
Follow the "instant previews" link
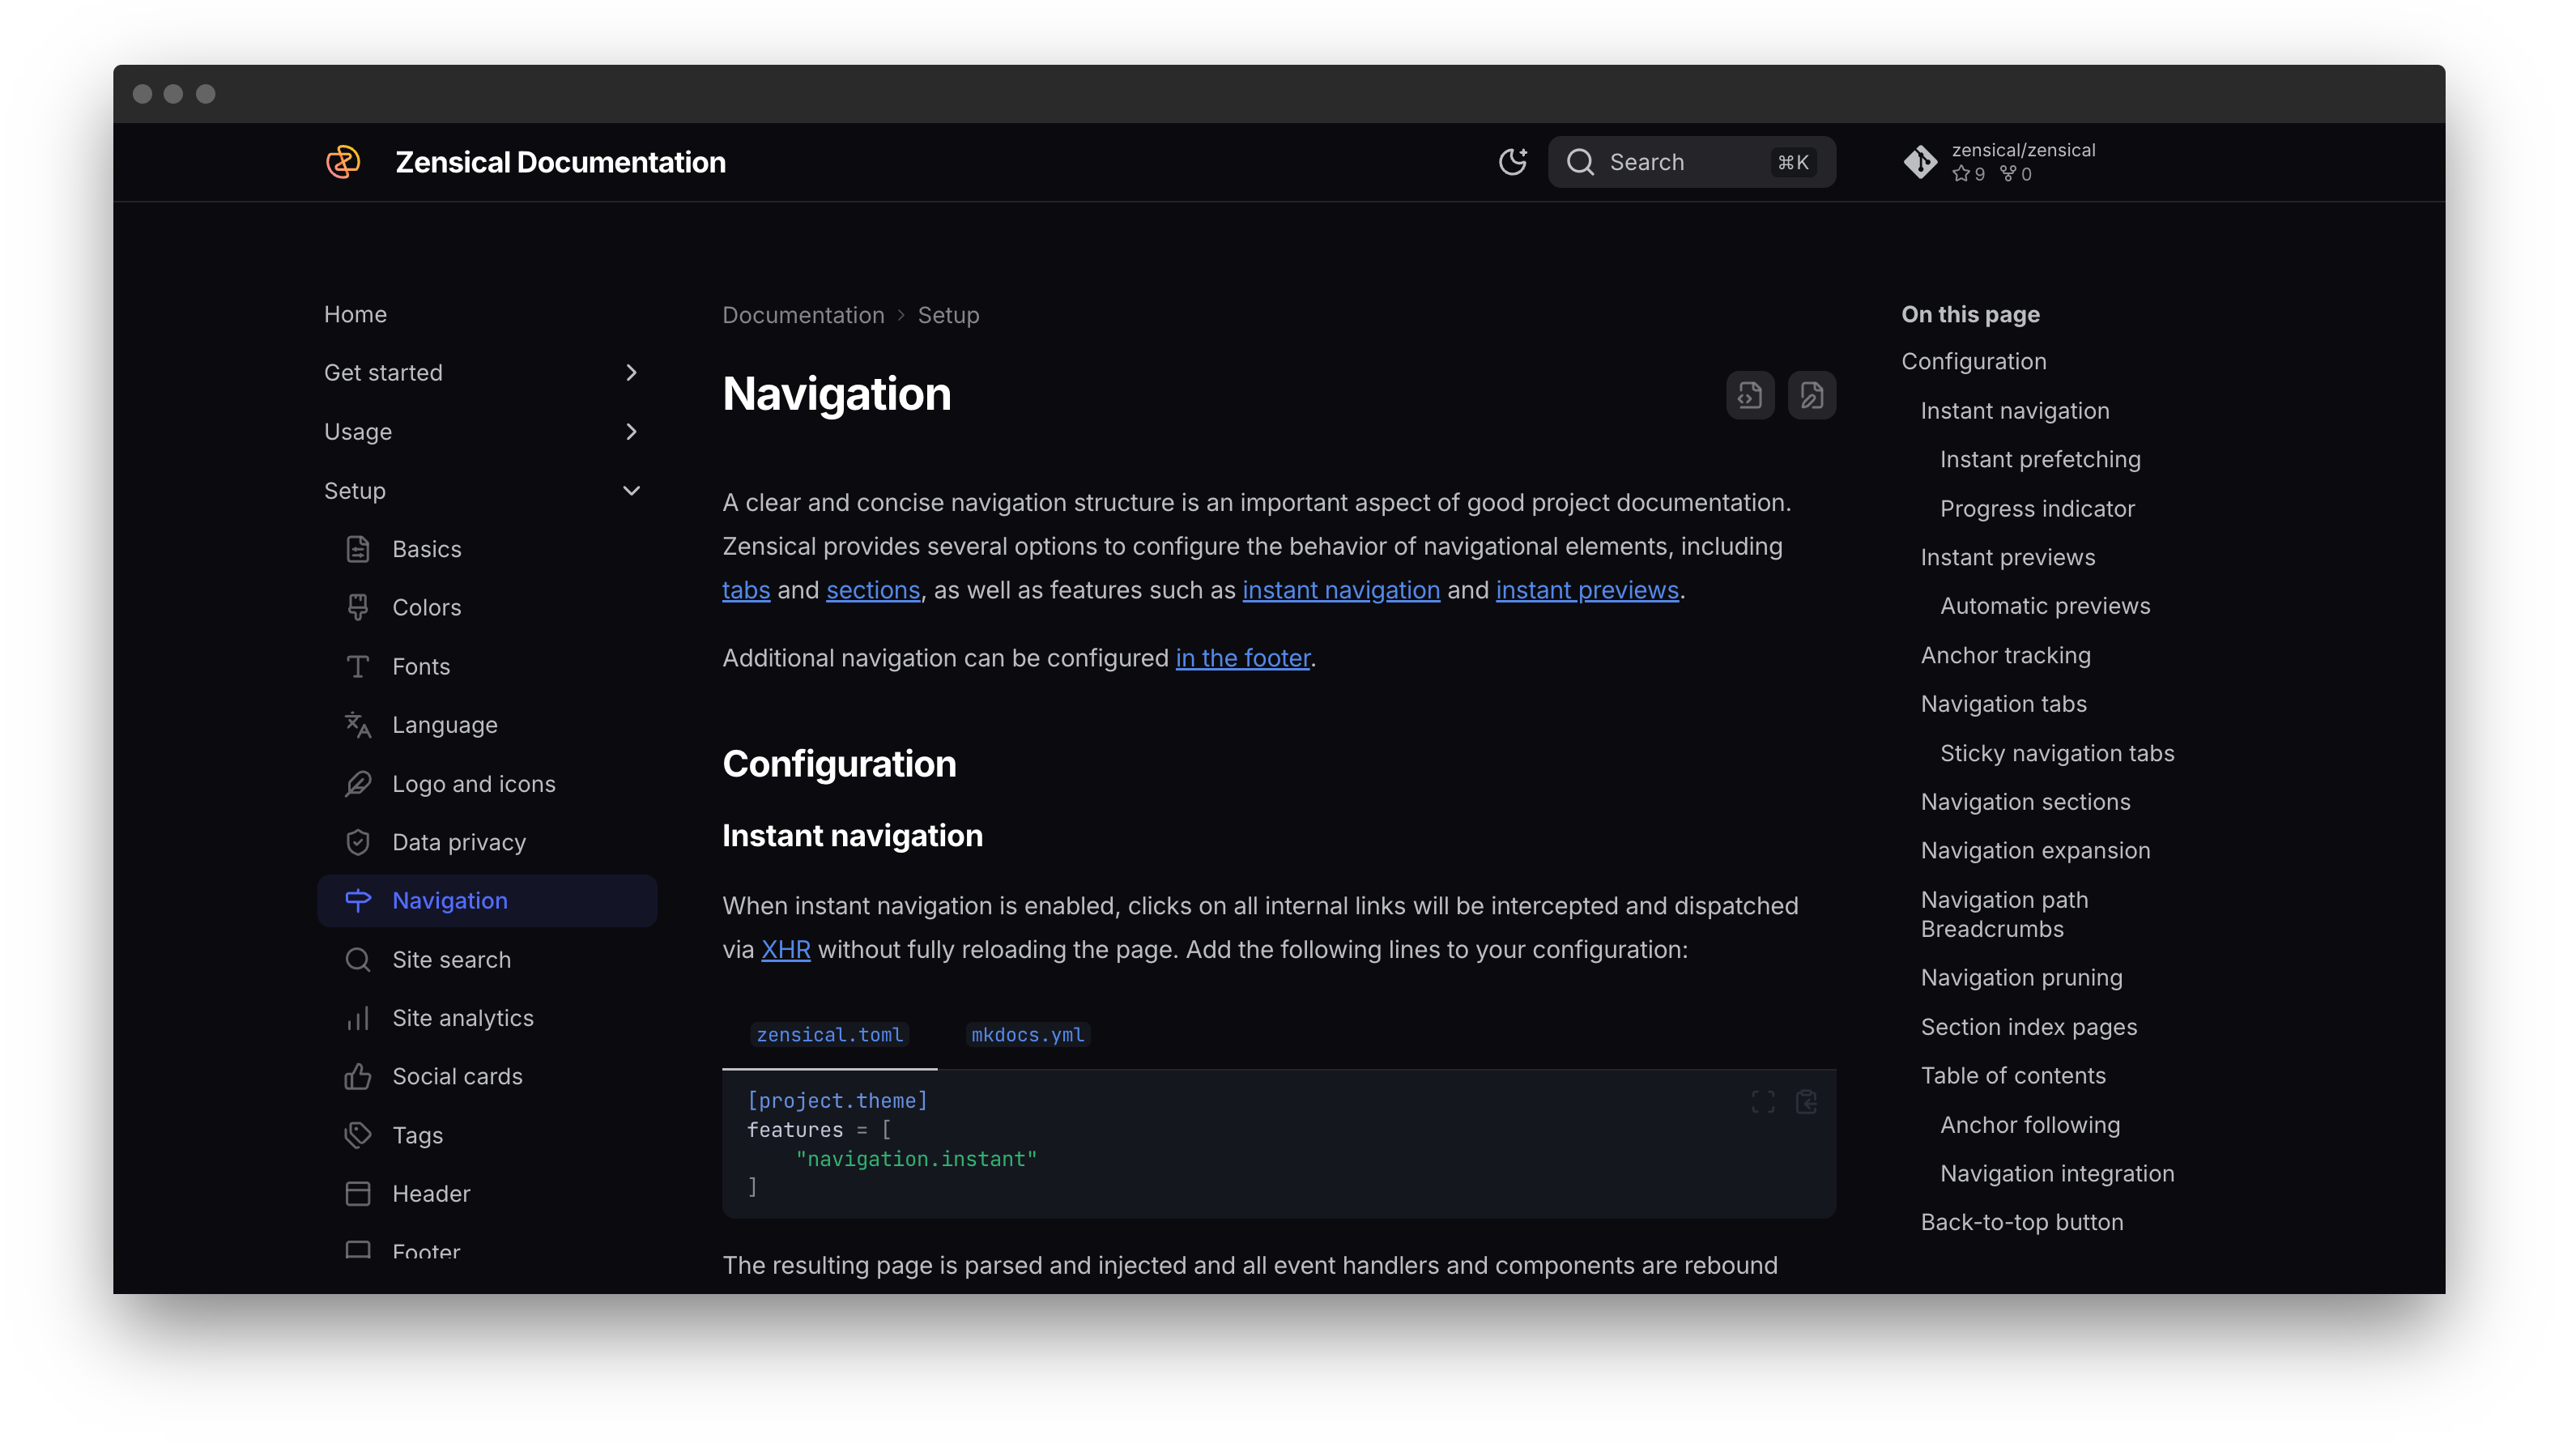(x=1586, y=591)
